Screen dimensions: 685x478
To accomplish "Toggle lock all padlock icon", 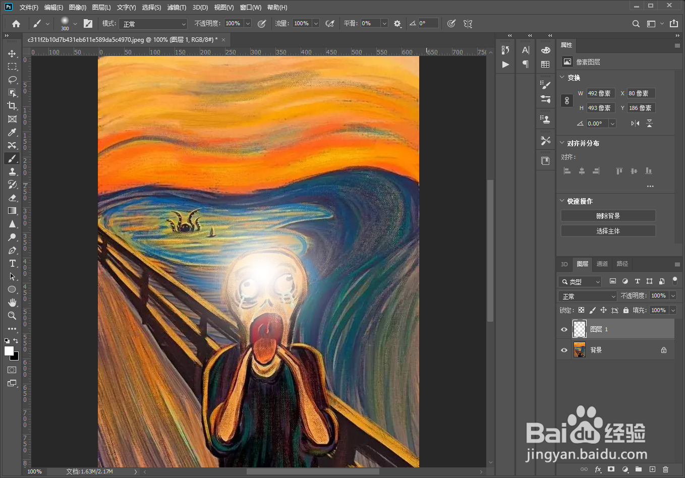I will (626, 310).
